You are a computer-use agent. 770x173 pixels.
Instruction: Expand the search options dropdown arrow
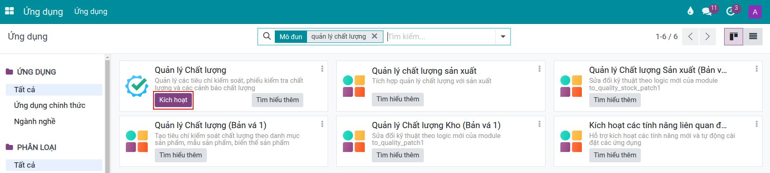click(503, 37)
